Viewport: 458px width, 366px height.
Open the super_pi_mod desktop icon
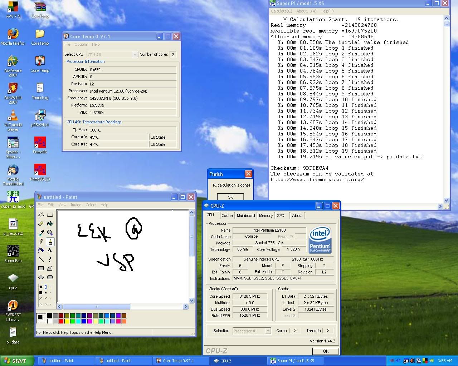(13, 199)
